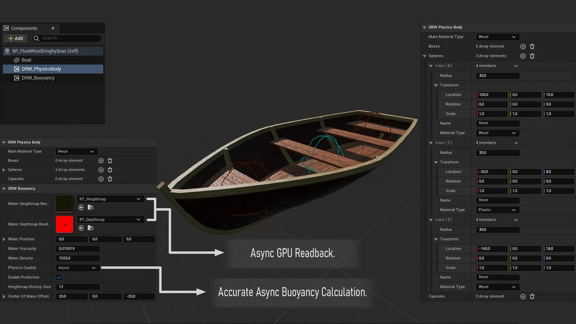The image size is (576, 324).
Task: Click trash icon for Boxes in right panel
Action: (532, 46)
